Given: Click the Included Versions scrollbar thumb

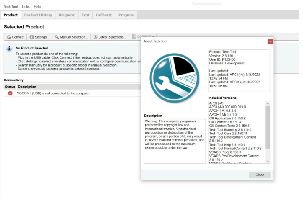Looking at the screenshot, I should 268,127.
